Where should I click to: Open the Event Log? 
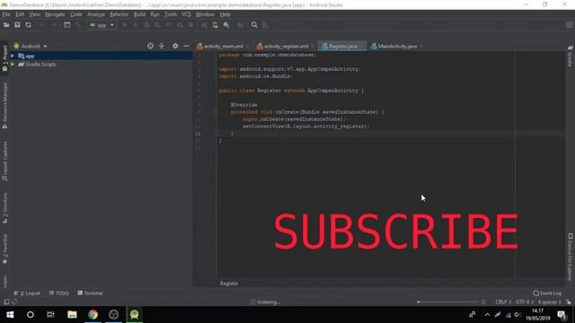click(x=547, y=293)
